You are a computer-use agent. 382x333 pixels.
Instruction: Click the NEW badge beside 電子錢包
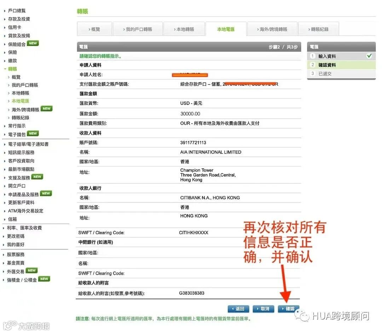[x=33, y=134]
